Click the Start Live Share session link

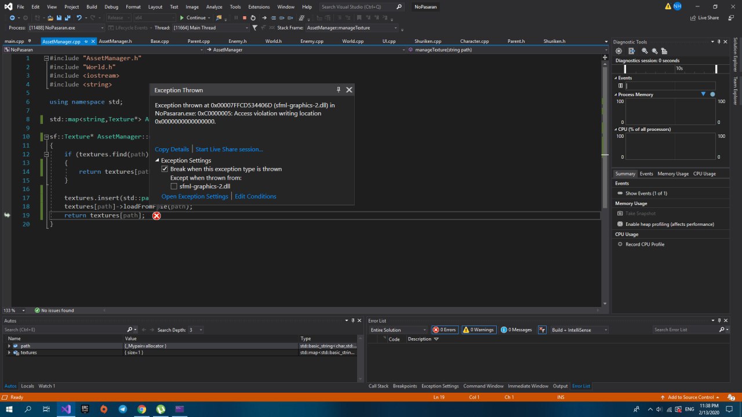(x=229, y=149)
